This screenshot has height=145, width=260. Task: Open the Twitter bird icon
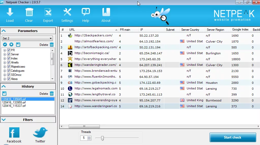40,132
